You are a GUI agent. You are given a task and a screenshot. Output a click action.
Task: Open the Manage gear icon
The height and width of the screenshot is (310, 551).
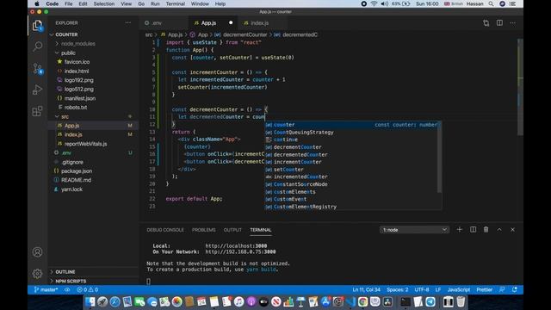37,274
